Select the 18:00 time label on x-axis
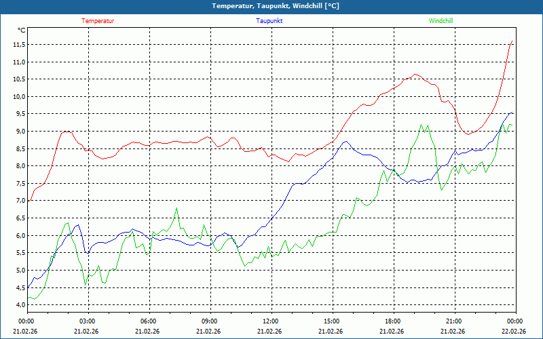 click(392, 321)
